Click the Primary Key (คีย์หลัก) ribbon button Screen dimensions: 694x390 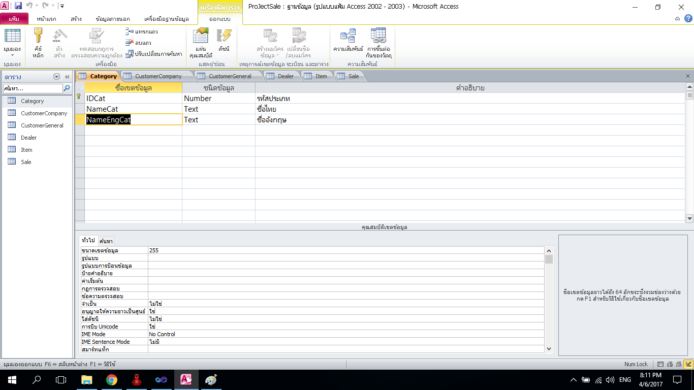click(39, 44)
